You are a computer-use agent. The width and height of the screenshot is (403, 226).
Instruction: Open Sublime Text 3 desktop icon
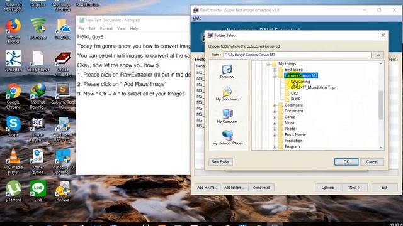coord(63,96)
